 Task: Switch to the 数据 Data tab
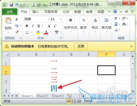click(x=78, y=12)
